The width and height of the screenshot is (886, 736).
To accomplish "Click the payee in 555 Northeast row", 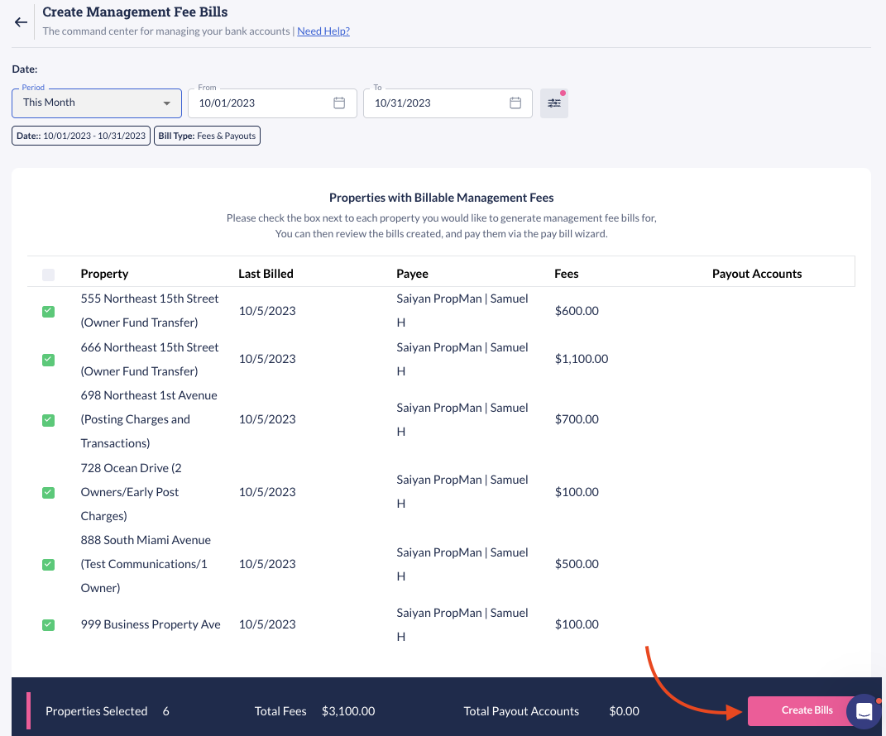I will coord(462,310).
